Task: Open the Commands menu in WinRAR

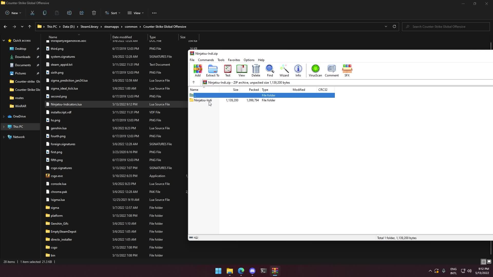Action: (x=206, y=60)
